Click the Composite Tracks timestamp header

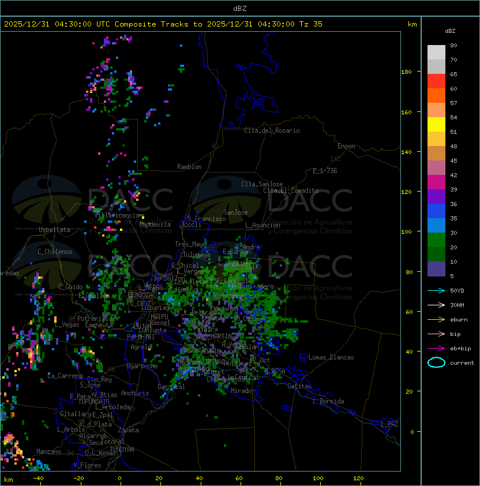pos(163,24)
